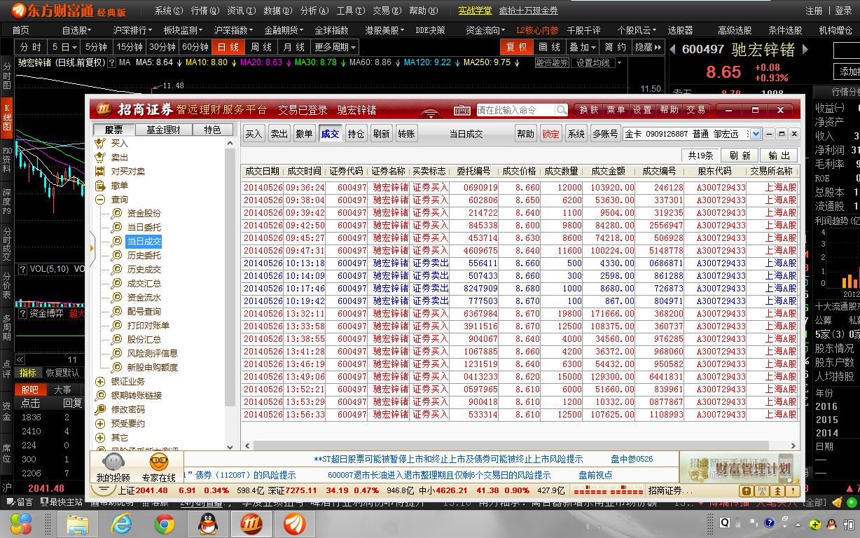Click the wifi signal emblem in 招商证券 header
860x538 pixels.
click(431, 113)
